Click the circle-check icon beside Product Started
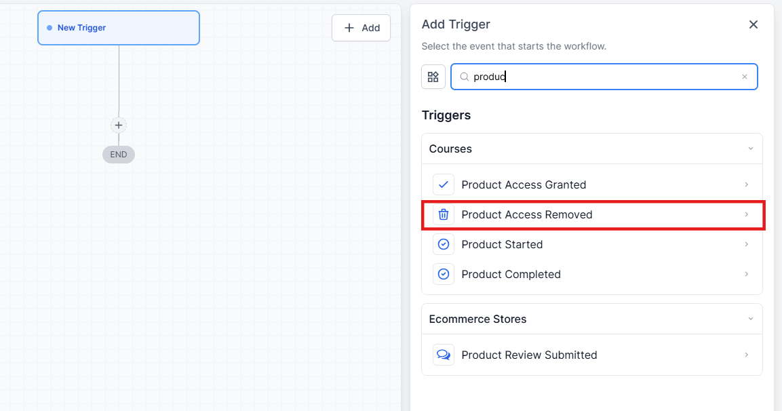Screen dimensions: 782x411 444,244
